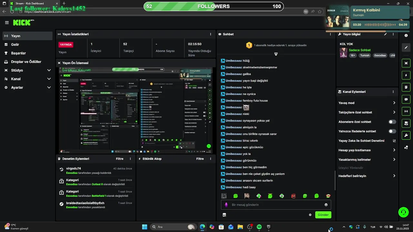
Task: Select the virgodu74 moderation entry
Action: coord(96,171)
